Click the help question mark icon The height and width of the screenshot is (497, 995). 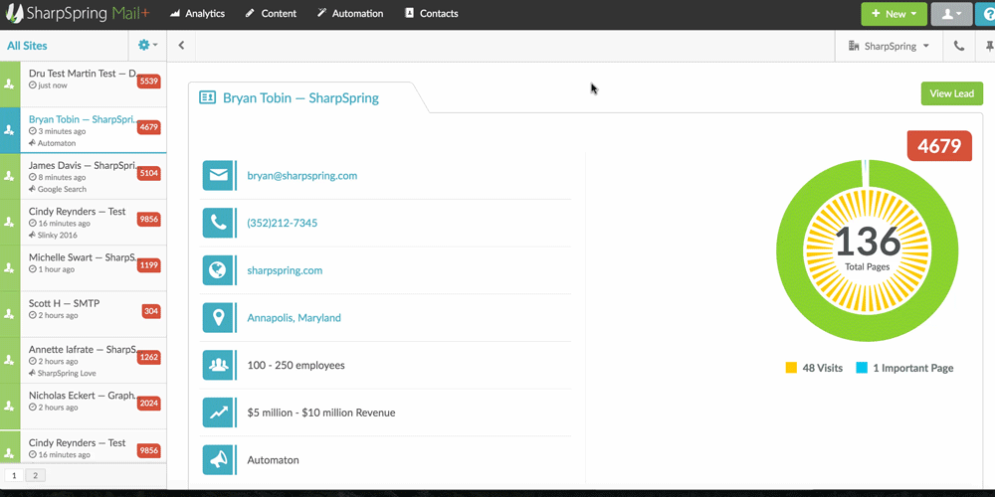(x=986, y=14)
